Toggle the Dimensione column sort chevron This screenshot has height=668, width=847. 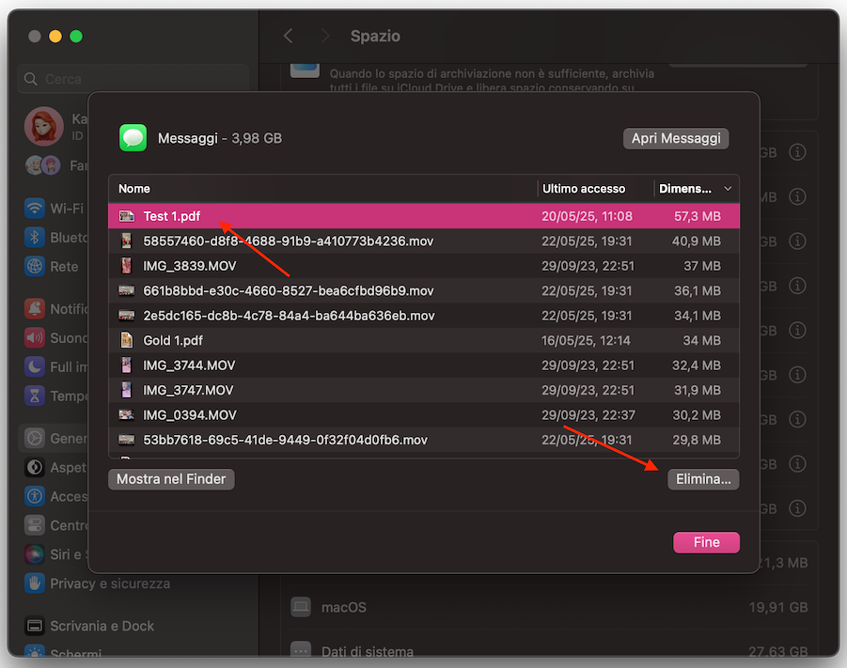tap(729, 188)
